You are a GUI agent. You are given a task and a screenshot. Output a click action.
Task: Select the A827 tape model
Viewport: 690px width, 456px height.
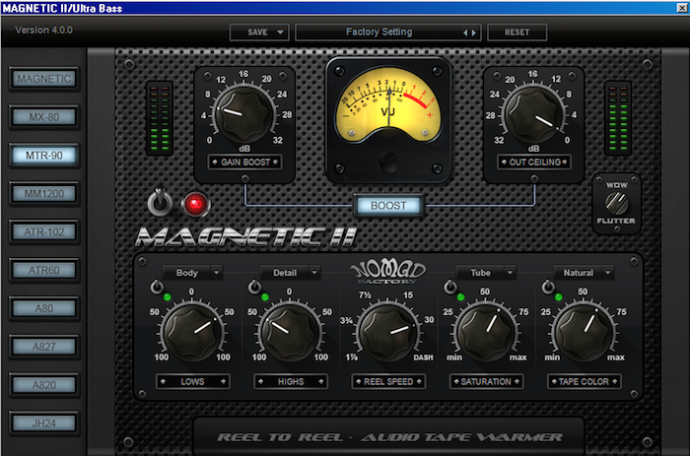click(44, 347)
